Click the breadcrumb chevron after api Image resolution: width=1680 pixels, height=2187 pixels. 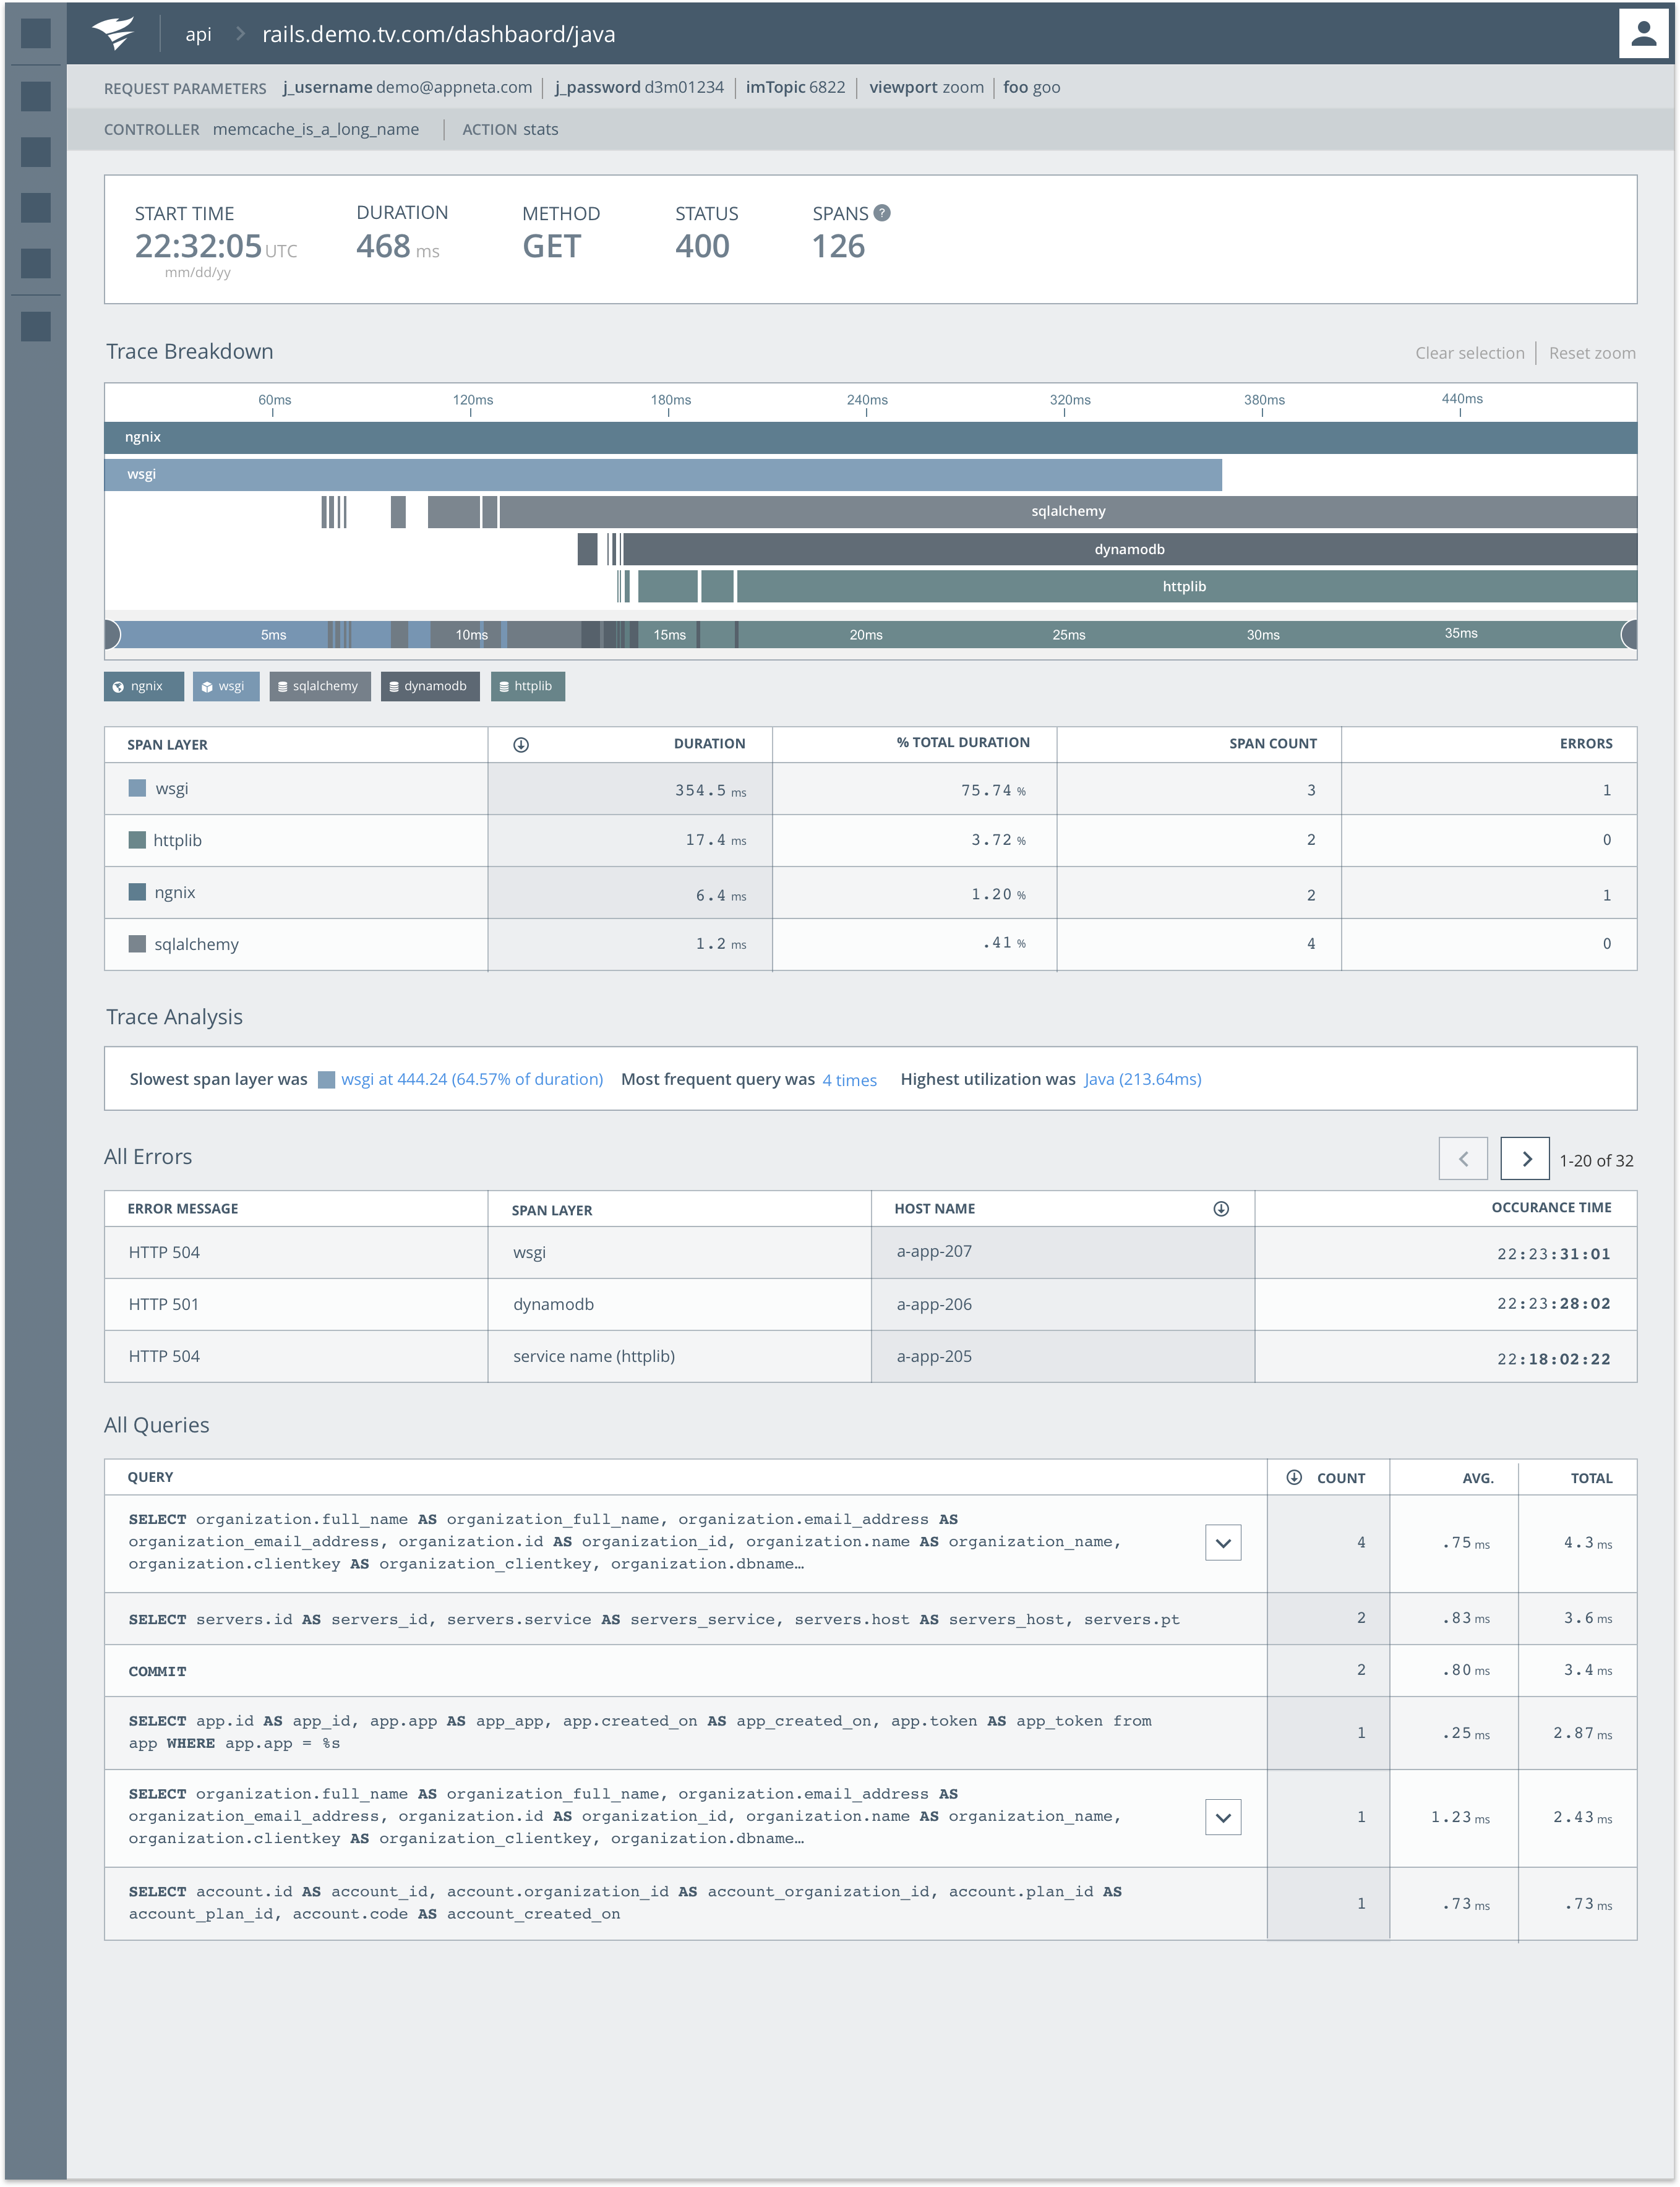click(240, 34)
